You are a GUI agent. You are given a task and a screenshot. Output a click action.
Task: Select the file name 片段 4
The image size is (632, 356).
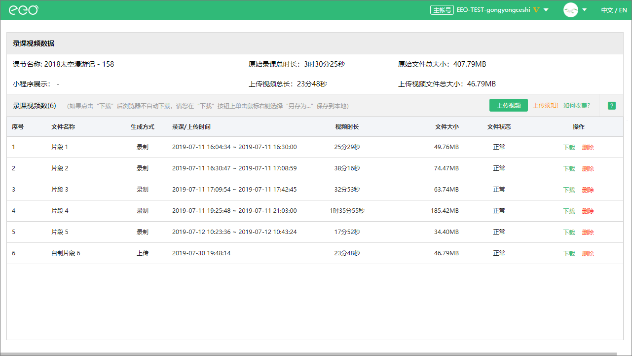[60, 211]
